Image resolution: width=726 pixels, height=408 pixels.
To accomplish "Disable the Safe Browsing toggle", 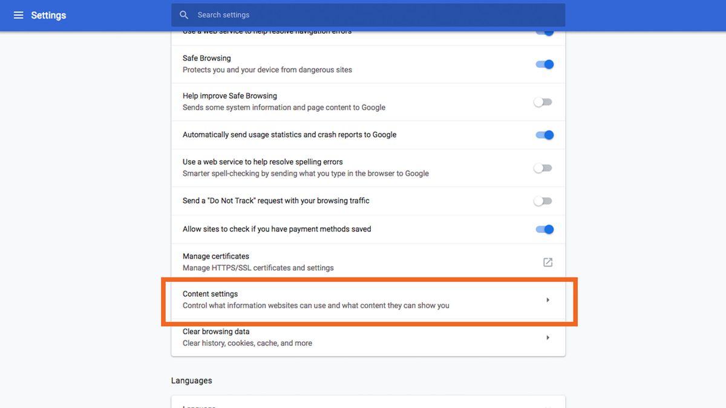I will [x=544, y=64].
